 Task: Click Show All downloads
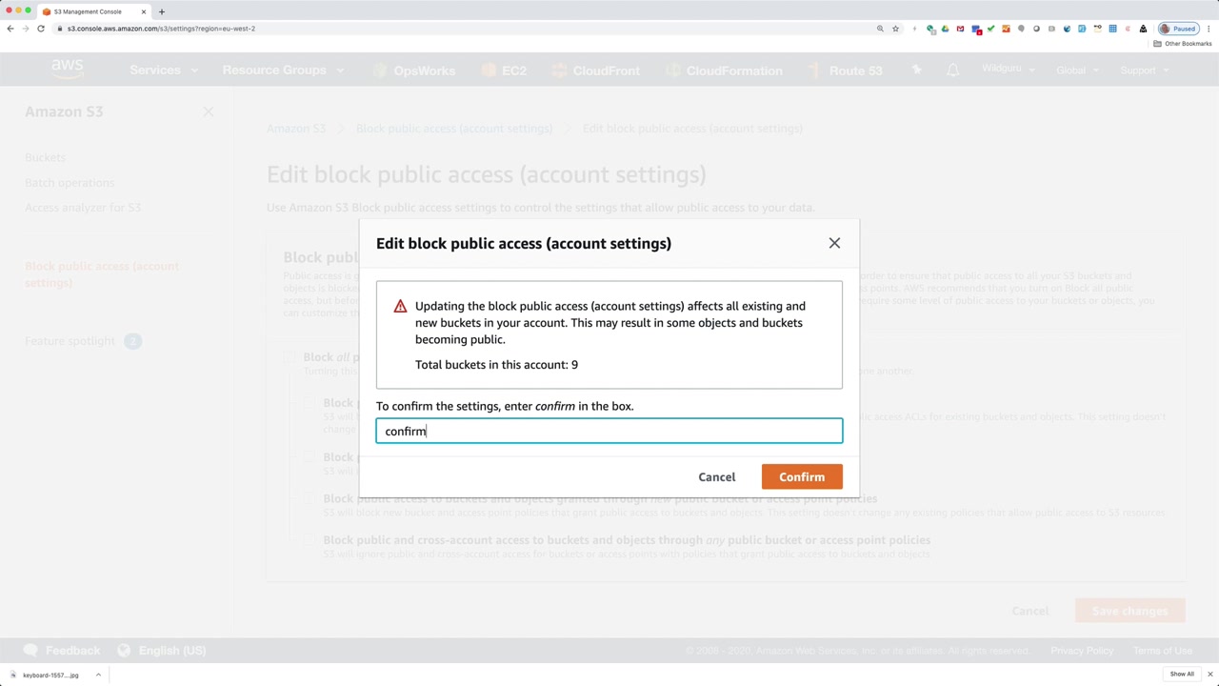point(1182,675)
